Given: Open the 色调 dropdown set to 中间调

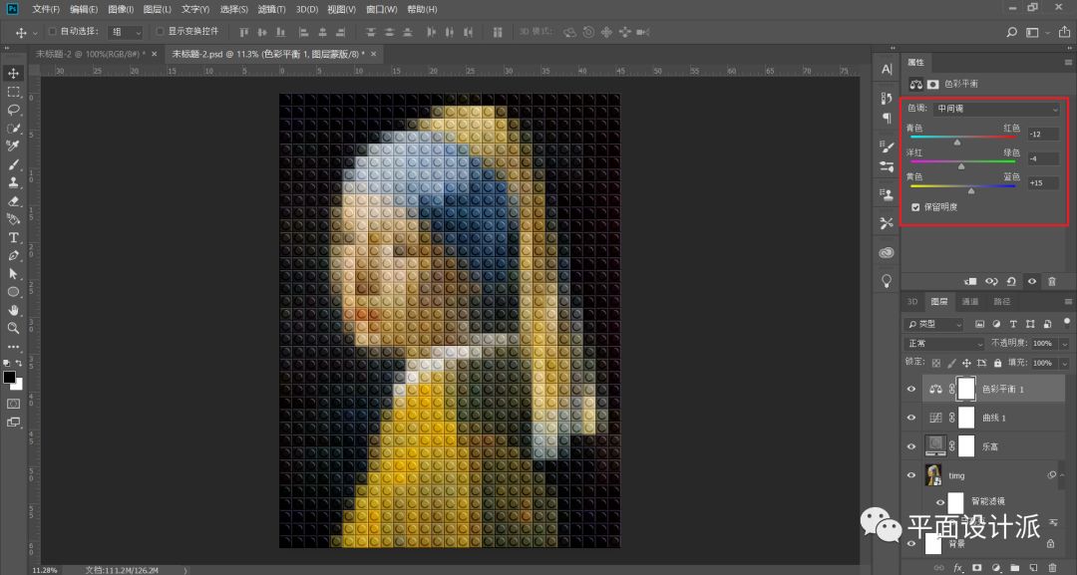Looking at the screenshot, I should [x=997, y=108].
